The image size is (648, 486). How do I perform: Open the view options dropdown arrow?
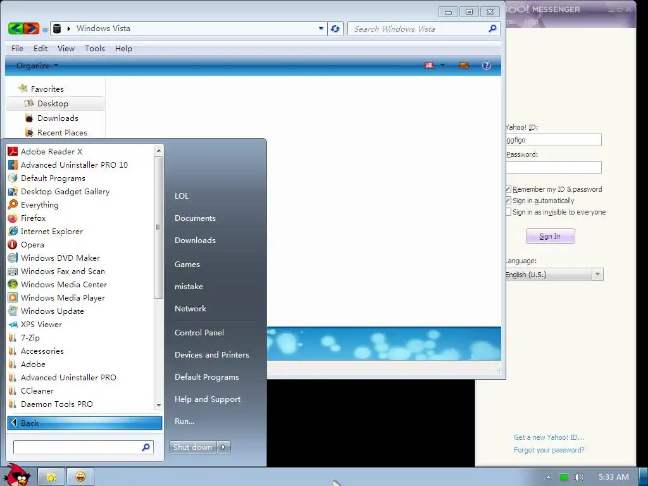click(x=442, y=65)
